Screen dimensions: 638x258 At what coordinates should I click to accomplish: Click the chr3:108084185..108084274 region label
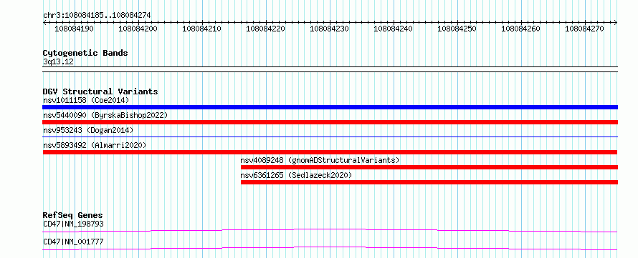[97, 15]
